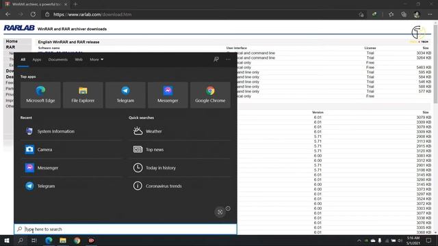
Task: Open File Explorer from the taskbar
Action: 63,241
